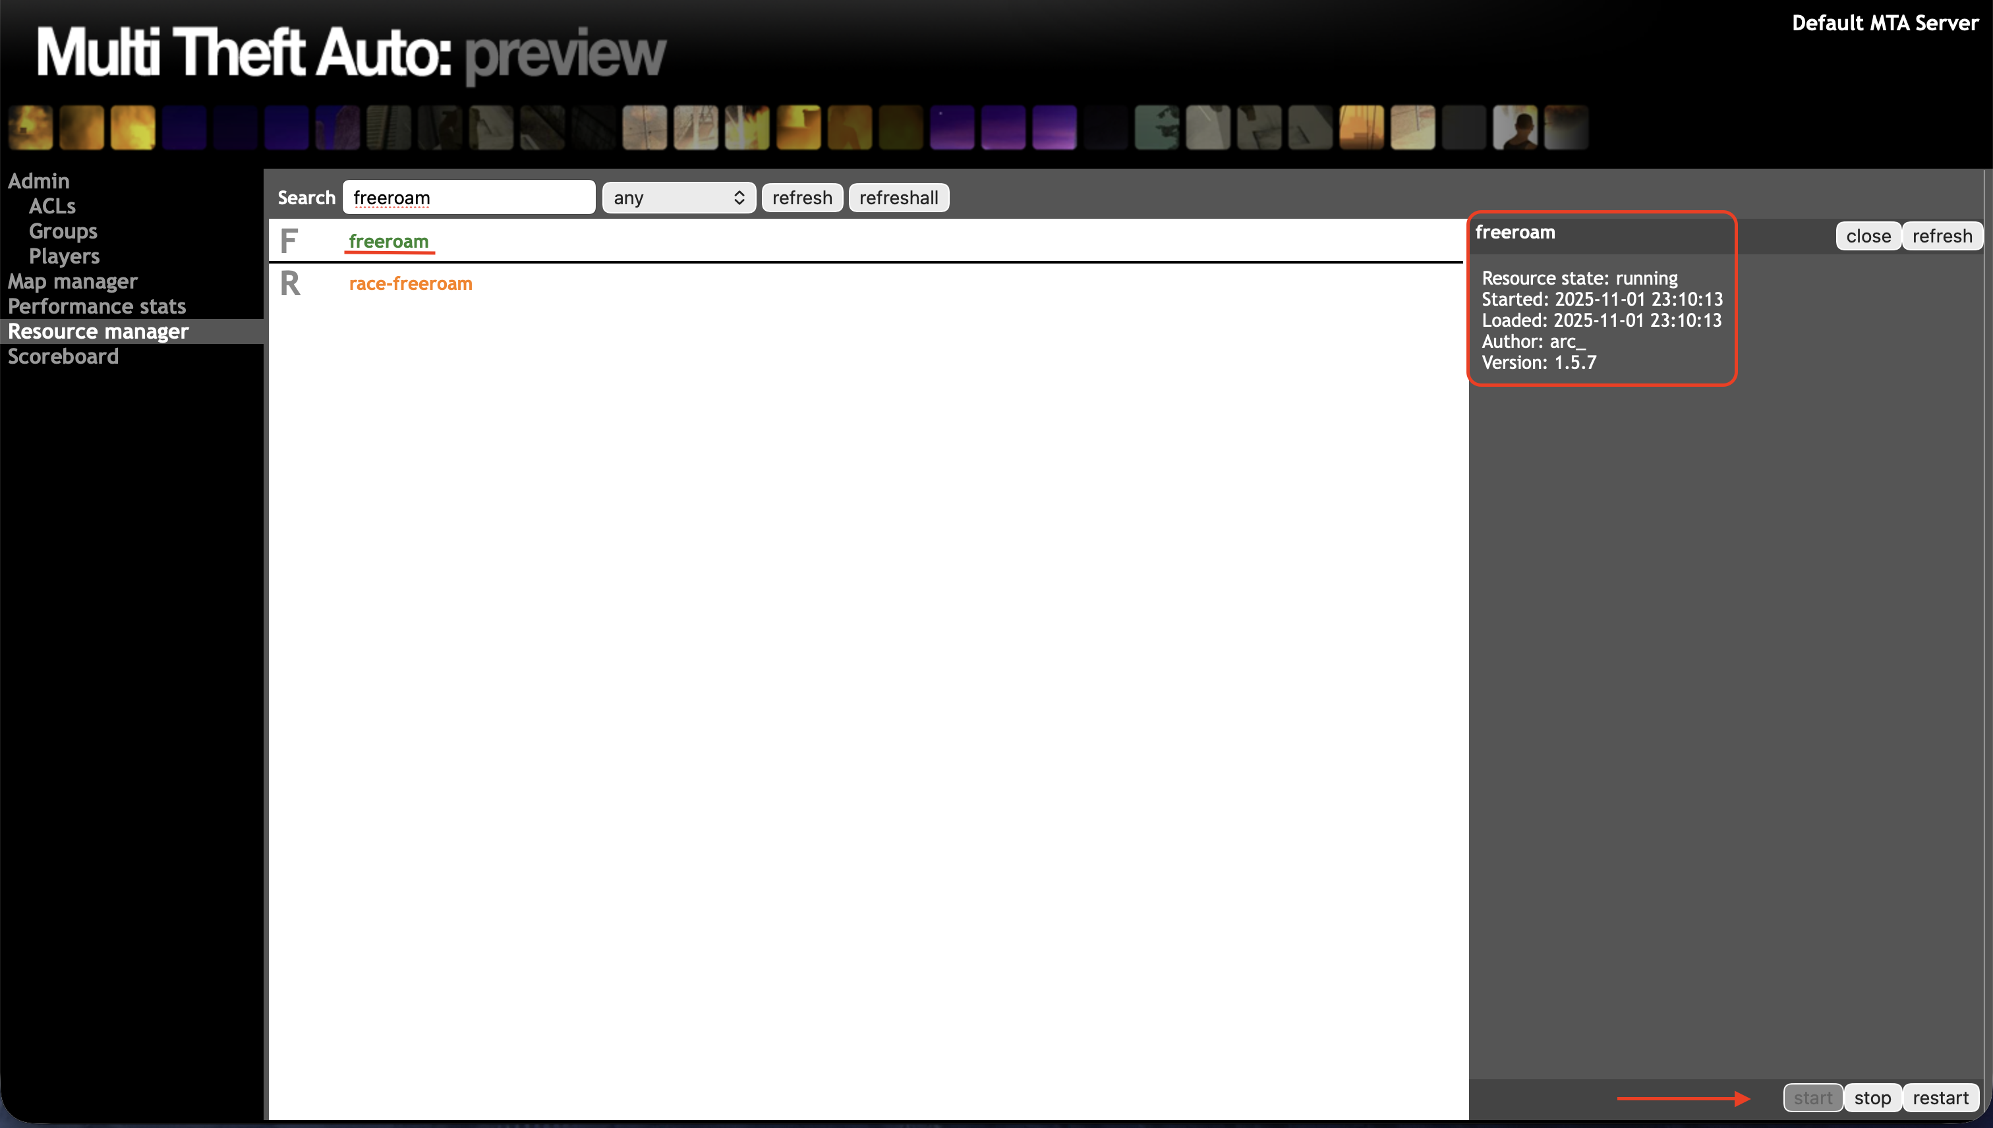Navigate to Players page

click(65, 256)
